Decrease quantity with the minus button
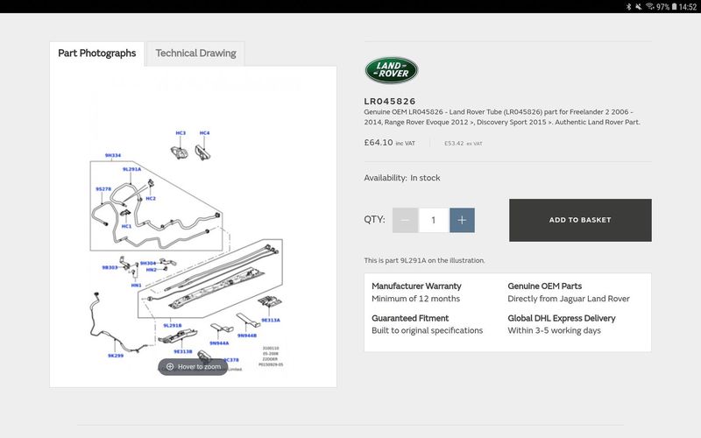This screenshot has height=438, width=701. click(405, 220)
